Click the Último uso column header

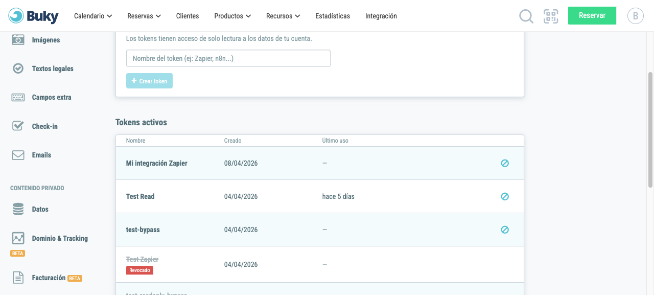pyautogui.click(x=335, y=141)
